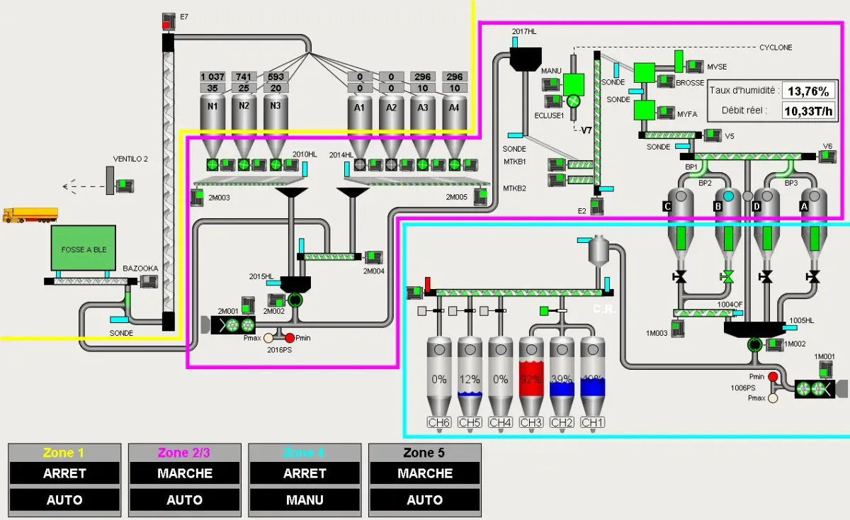Click N2 quantity value 741
The image size is (850, 520).
[244, 77]
